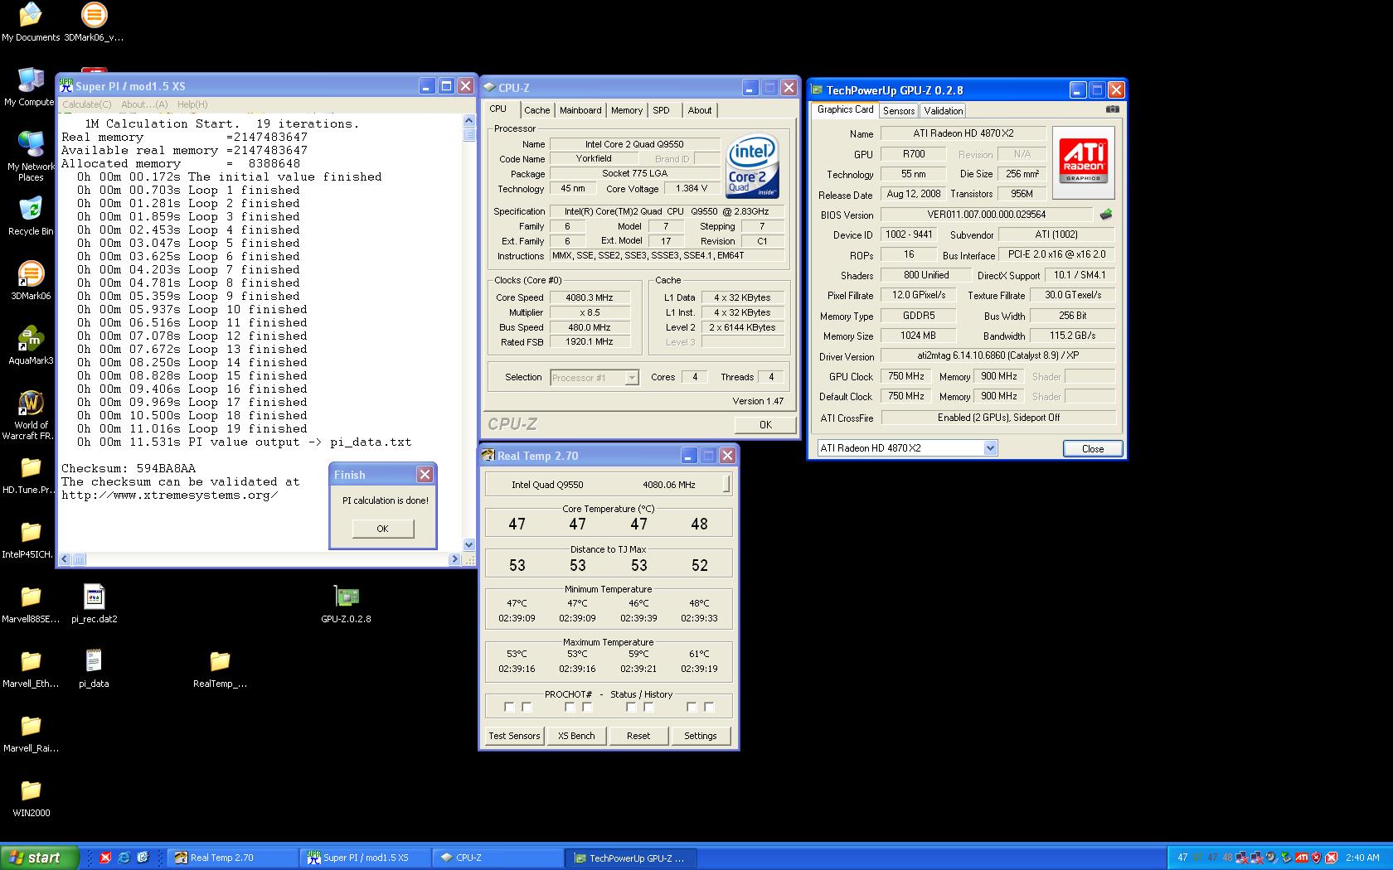Screen dimensions: 1393x870
Task: Click the Super PI taskbar button
Action: click(366, 858)
